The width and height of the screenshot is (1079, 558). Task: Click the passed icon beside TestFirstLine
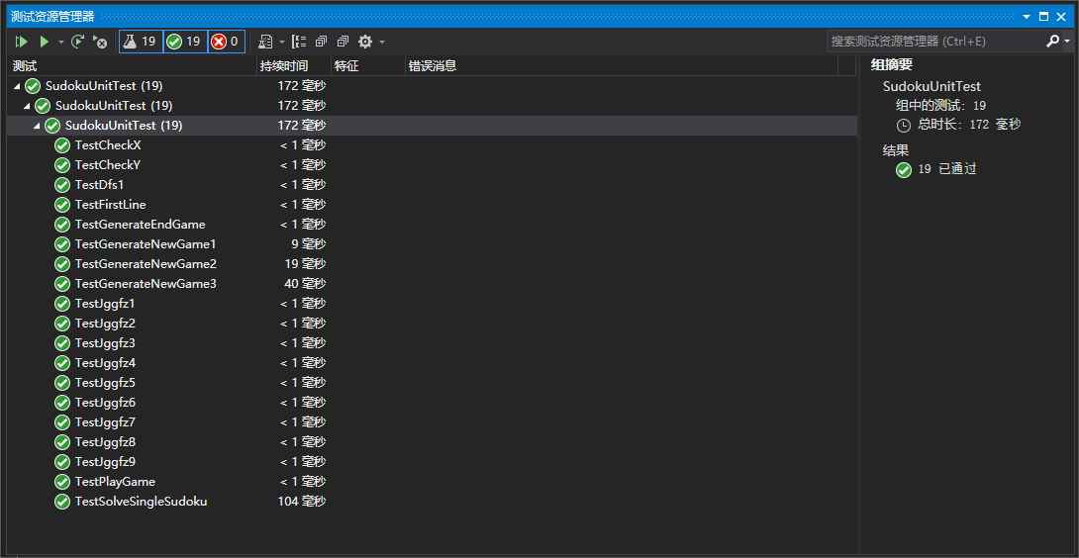(62, 205)
